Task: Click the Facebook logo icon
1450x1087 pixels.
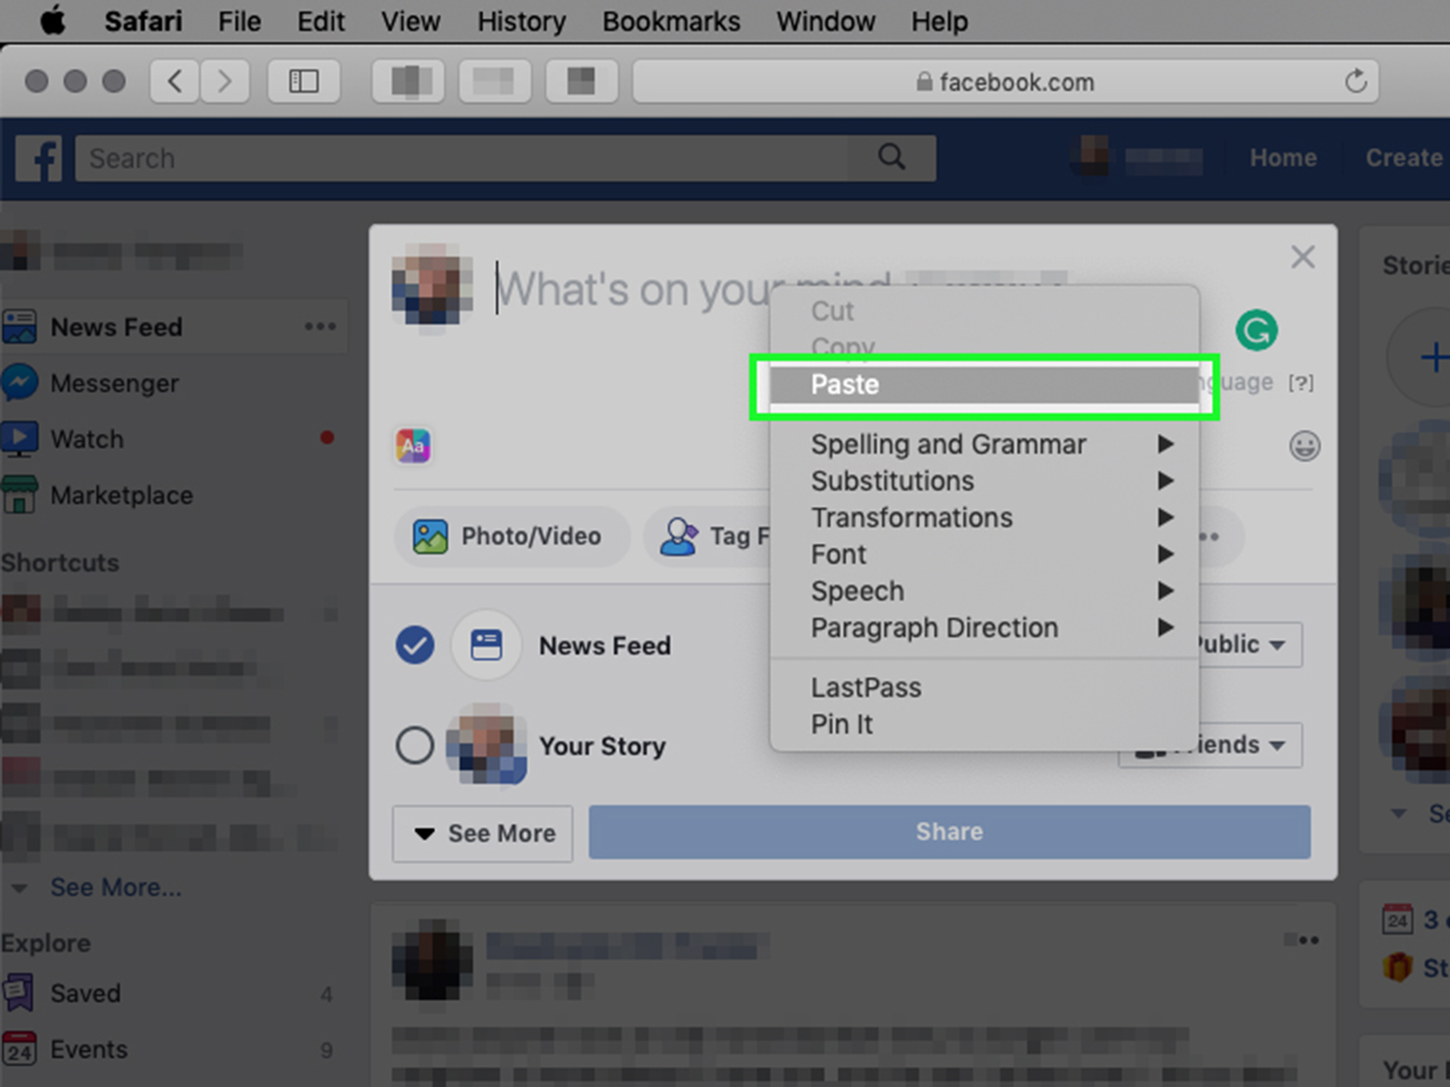Action: (x=39, y=158)
